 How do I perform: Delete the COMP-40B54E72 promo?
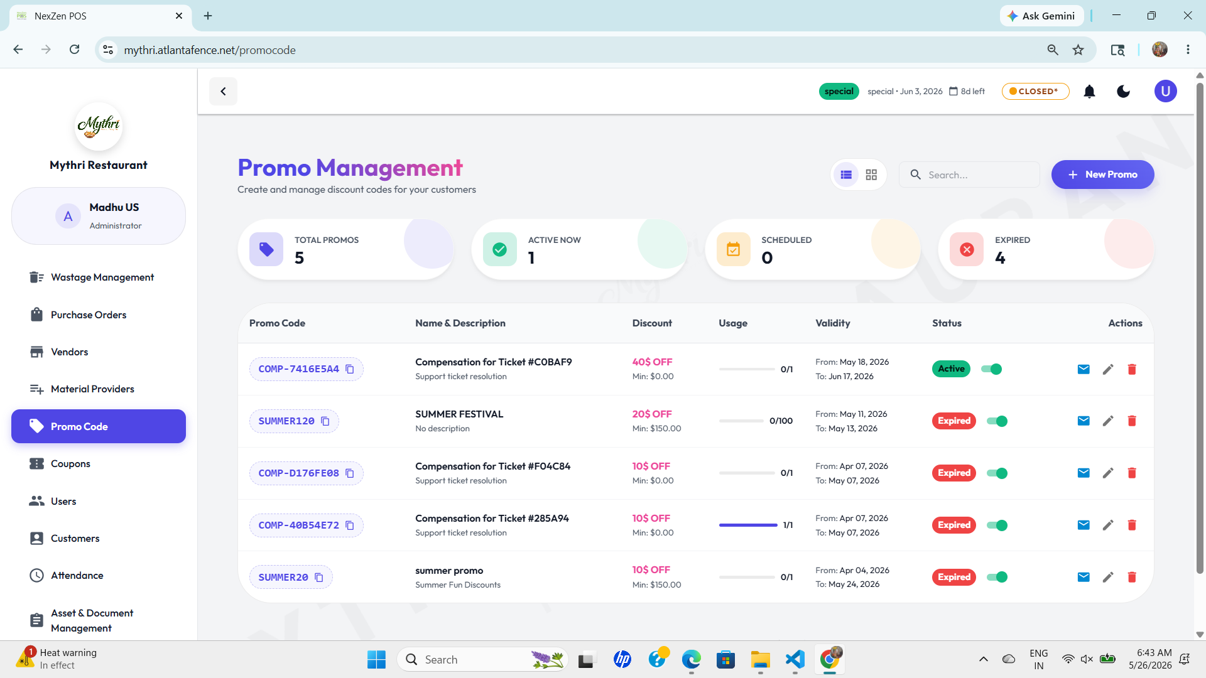pyautogui.click(x=1132, y=525)
